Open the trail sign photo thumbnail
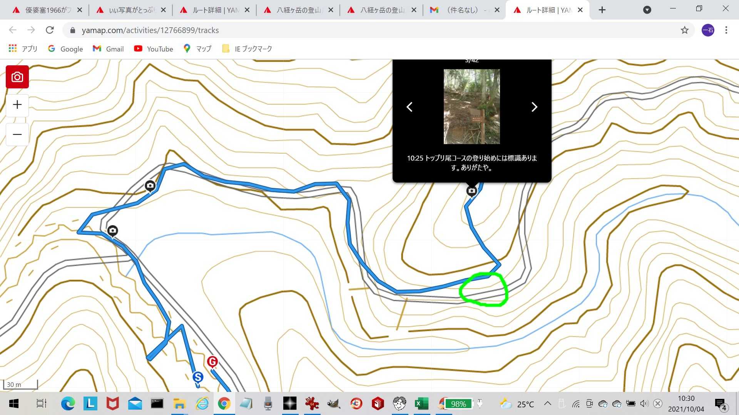Image resolution: width=739 pixels, height=415 pixels. tap(471, 106)
